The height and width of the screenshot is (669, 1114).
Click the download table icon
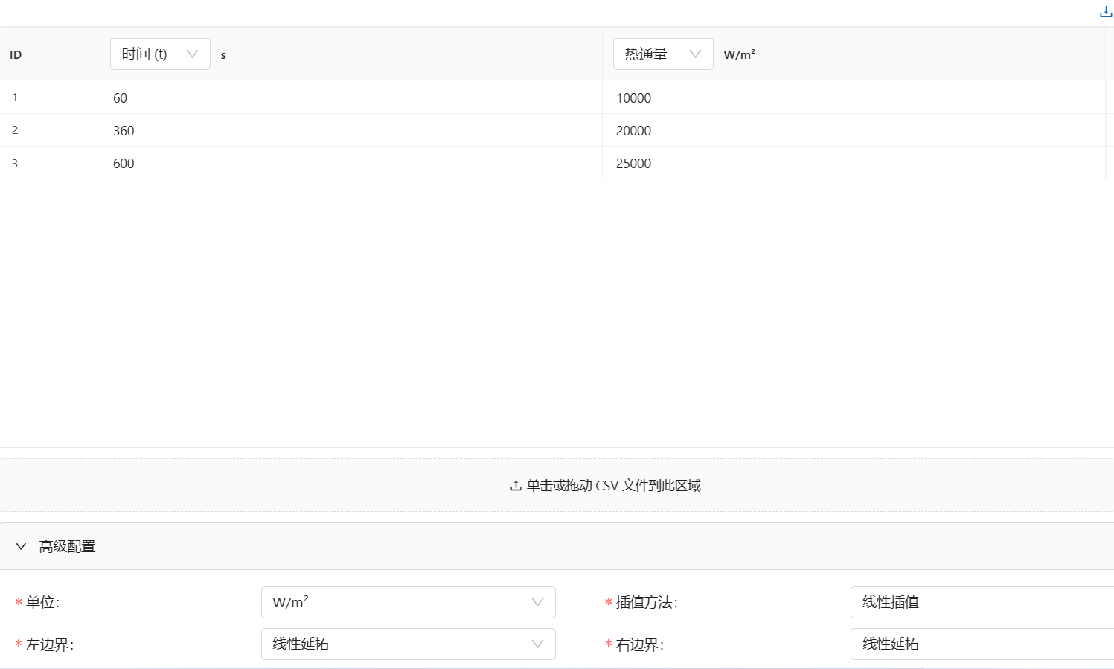pyautogui.click(x=1105, y=12)
